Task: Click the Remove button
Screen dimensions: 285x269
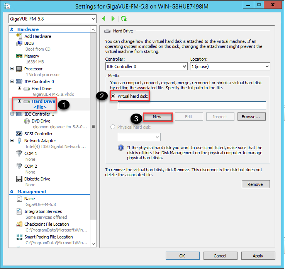Action: click(x=255, y=184)
